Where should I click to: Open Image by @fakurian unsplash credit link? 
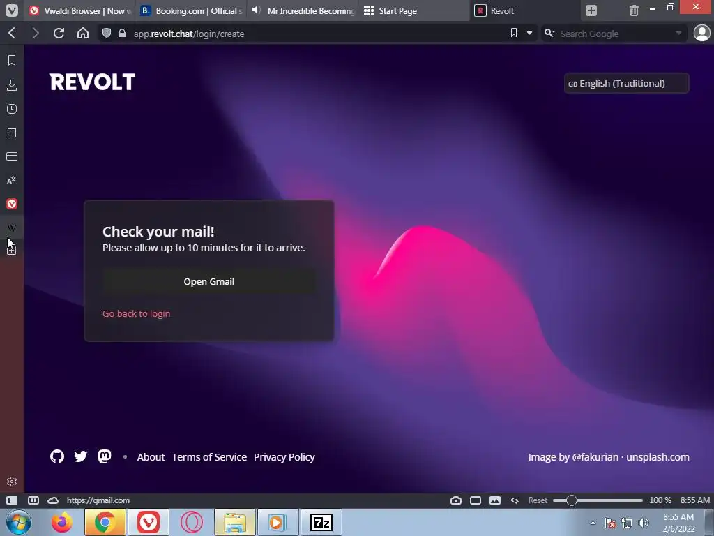tap(609, 457)
